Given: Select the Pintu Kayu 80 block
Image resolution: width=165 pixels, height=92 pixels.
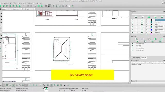Looking at the screenshot, I should [140, 50].
